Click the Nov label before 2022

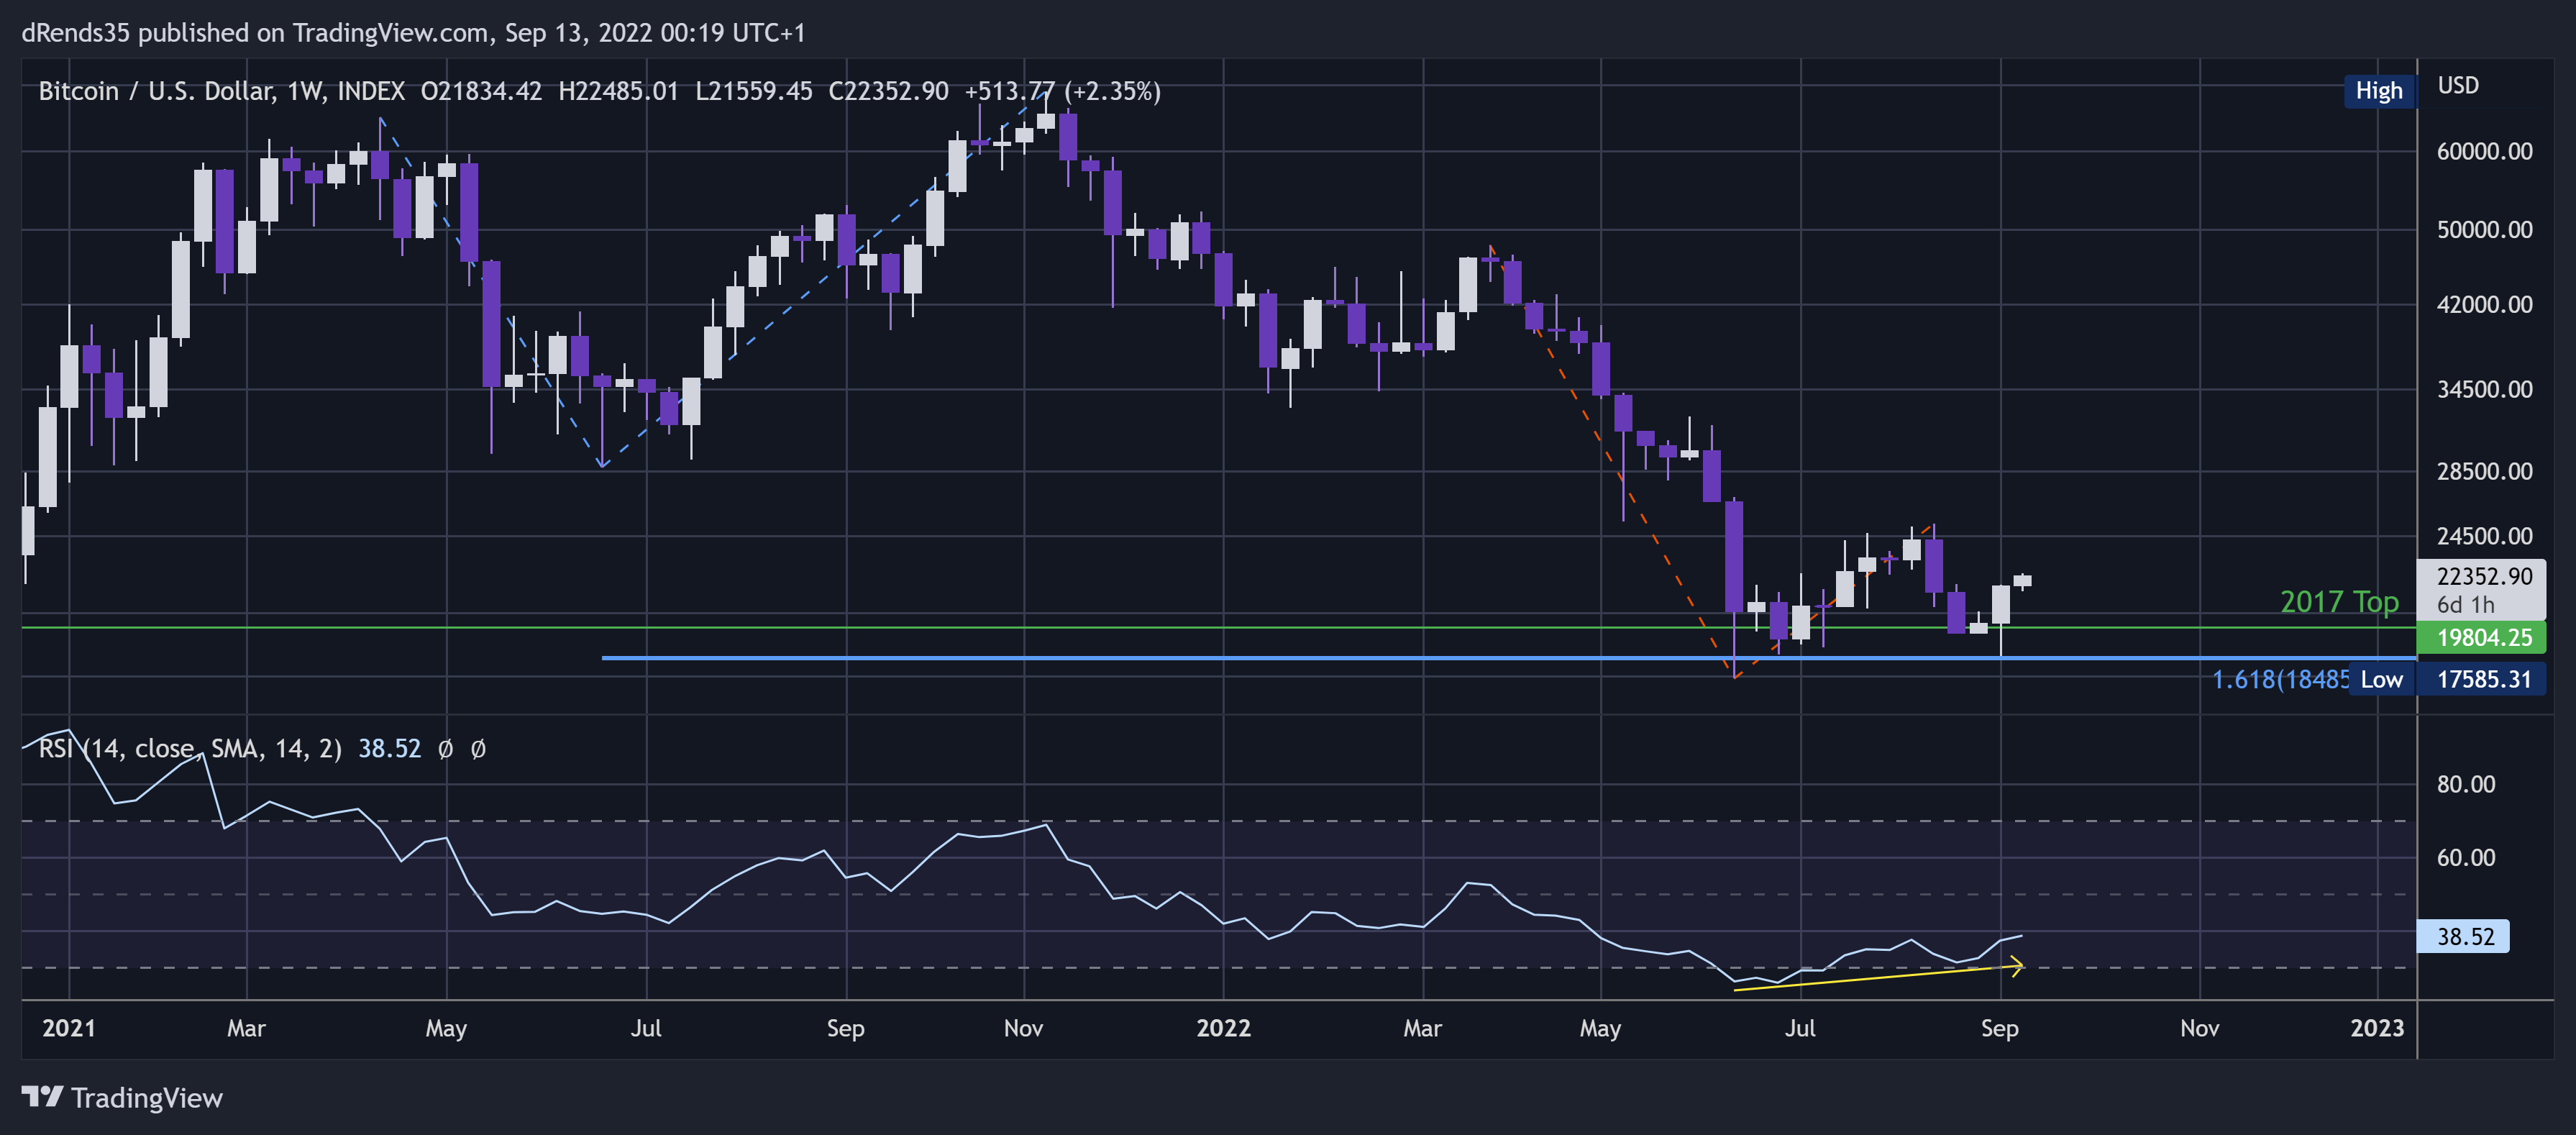[1023, 1028]
